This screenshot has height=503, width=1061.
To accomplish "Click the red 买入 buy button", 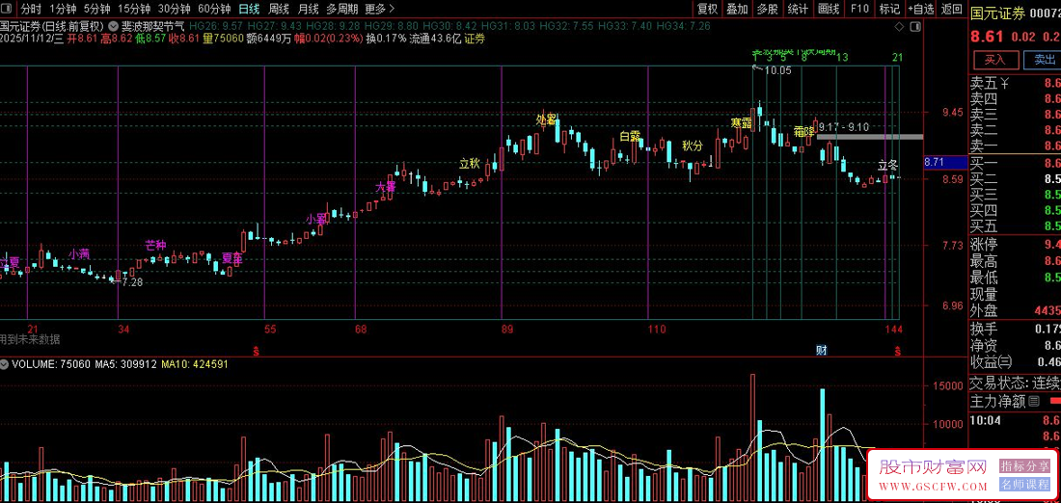I will pyautogui.click(x=994, y=60).
